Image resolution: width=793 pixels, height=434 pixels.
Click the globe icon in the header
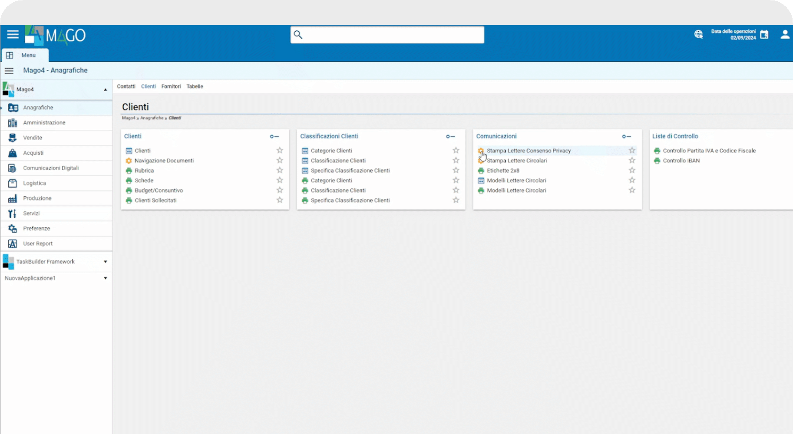coord(698,35)
